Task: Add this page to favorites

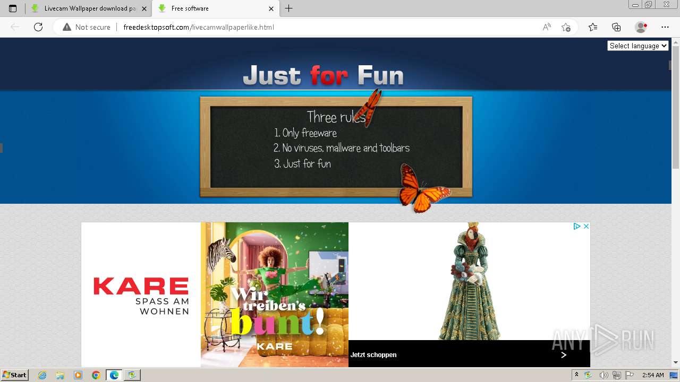Action: click(566, 27)
